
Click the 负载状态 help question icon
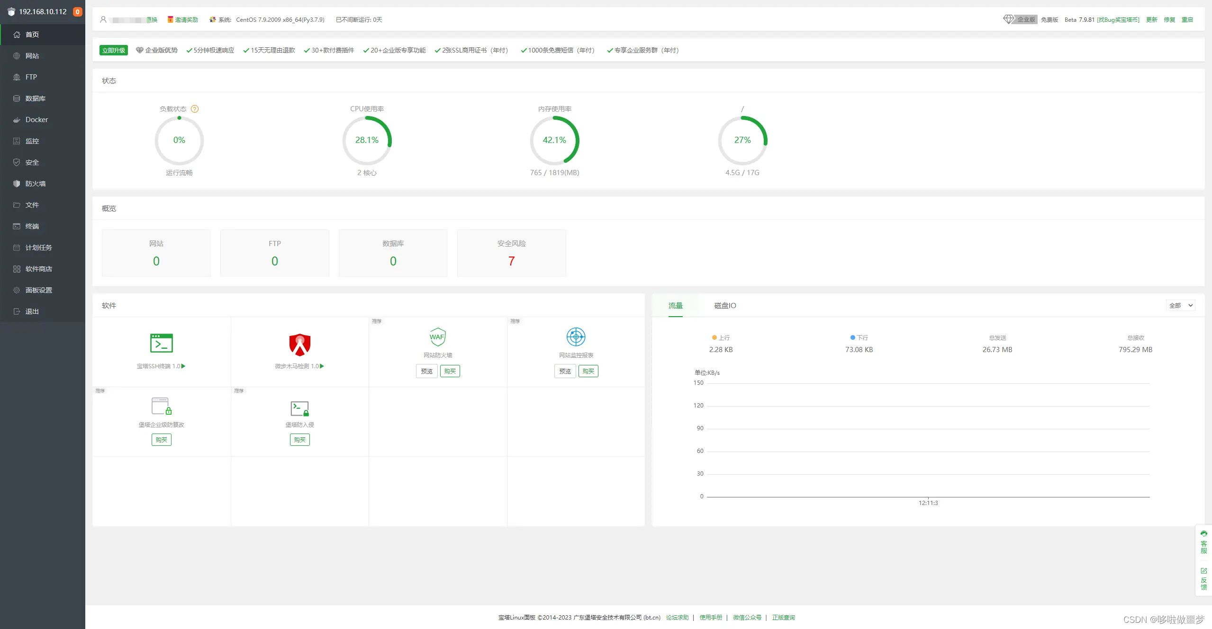[x=195, y=109]
